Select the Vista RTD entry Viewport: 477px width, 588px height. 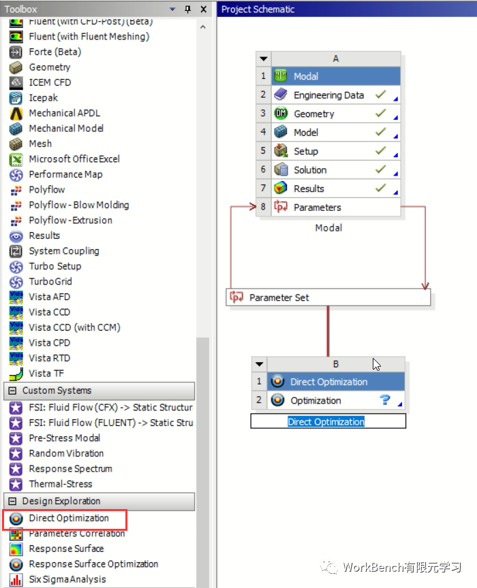(50, 359)
